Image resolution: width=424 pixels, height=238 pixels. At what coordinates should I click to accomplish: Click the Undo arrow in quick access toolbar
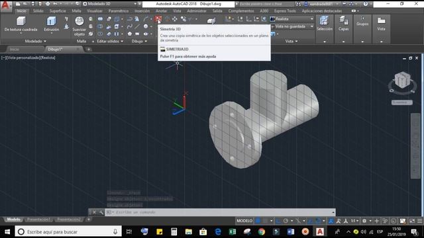coord(55,4)
